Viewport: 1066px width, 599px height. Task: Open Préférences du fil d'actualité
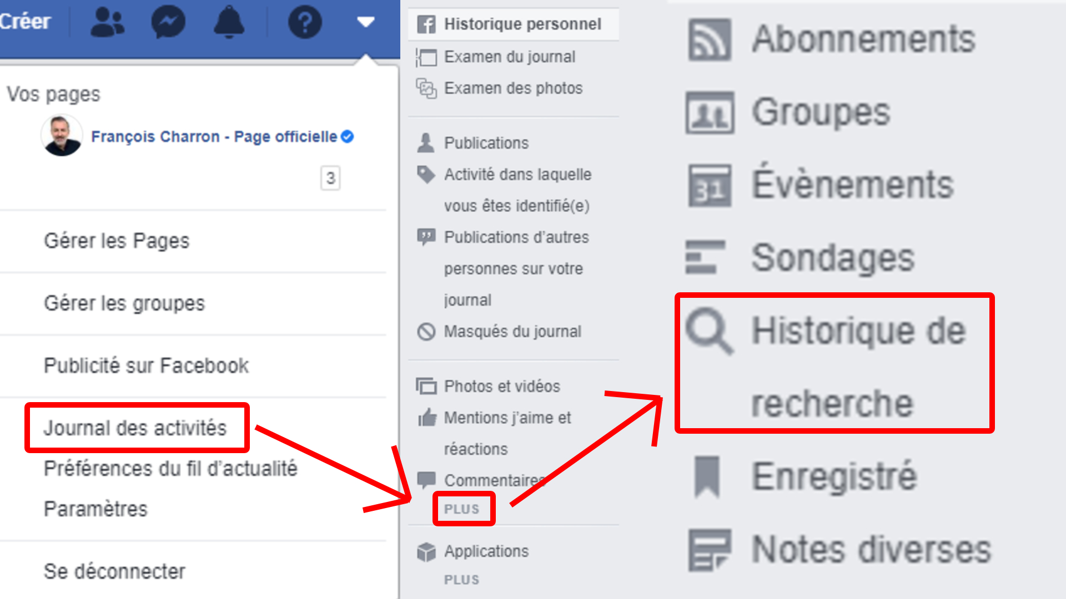[x=170, y=468]
